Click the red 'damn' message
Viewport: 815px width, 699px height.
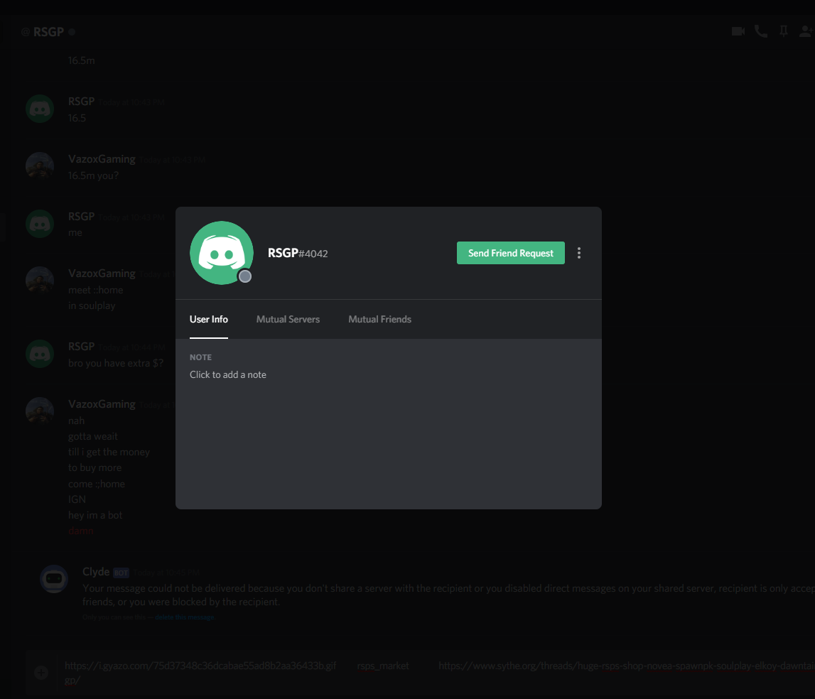81,531
